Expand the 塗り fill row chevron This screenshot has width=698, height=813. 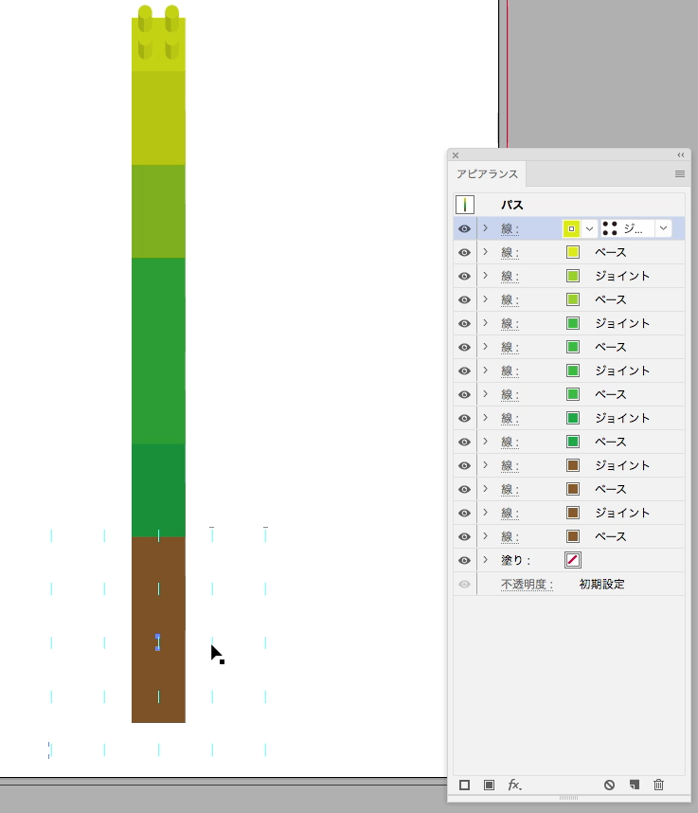pyautogui.click(x=485, y=560)
